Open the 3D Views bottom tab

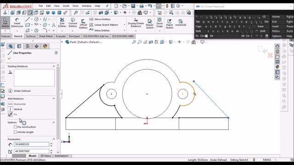(x=45, y=156)
